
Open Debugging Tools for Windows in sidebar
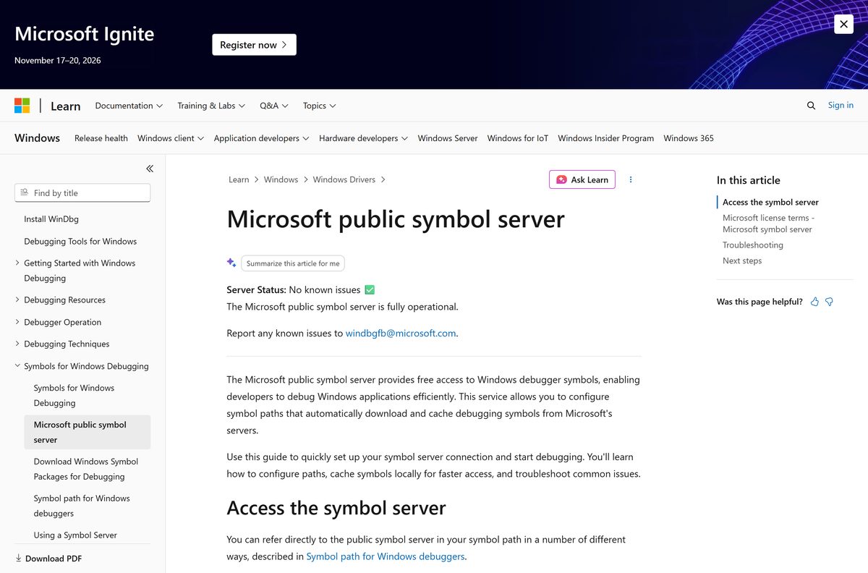click(80, 241)
